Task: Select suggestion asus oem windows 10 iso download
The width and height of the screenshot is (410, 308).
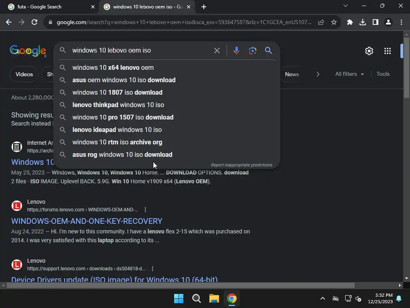Action: point(167,80)
